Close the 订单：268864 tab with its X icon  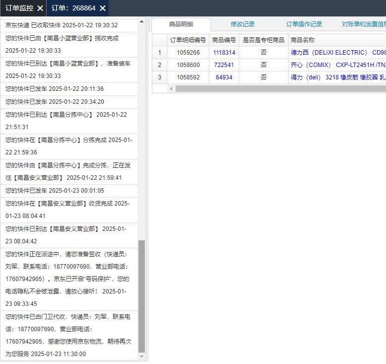[103, 8]
